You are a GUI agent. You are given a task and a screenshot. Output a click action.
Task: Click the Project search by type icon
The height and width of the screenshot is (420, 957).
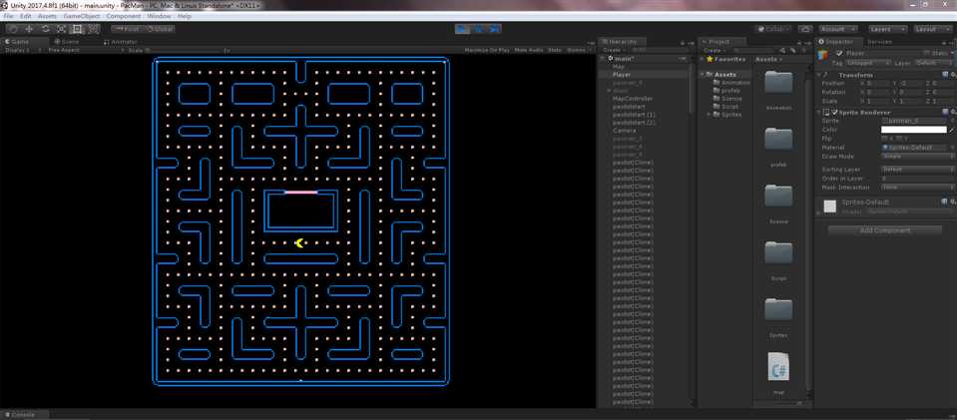784,50
